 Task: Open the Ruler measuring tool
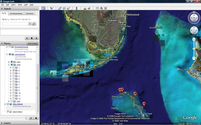coord(77,8)
